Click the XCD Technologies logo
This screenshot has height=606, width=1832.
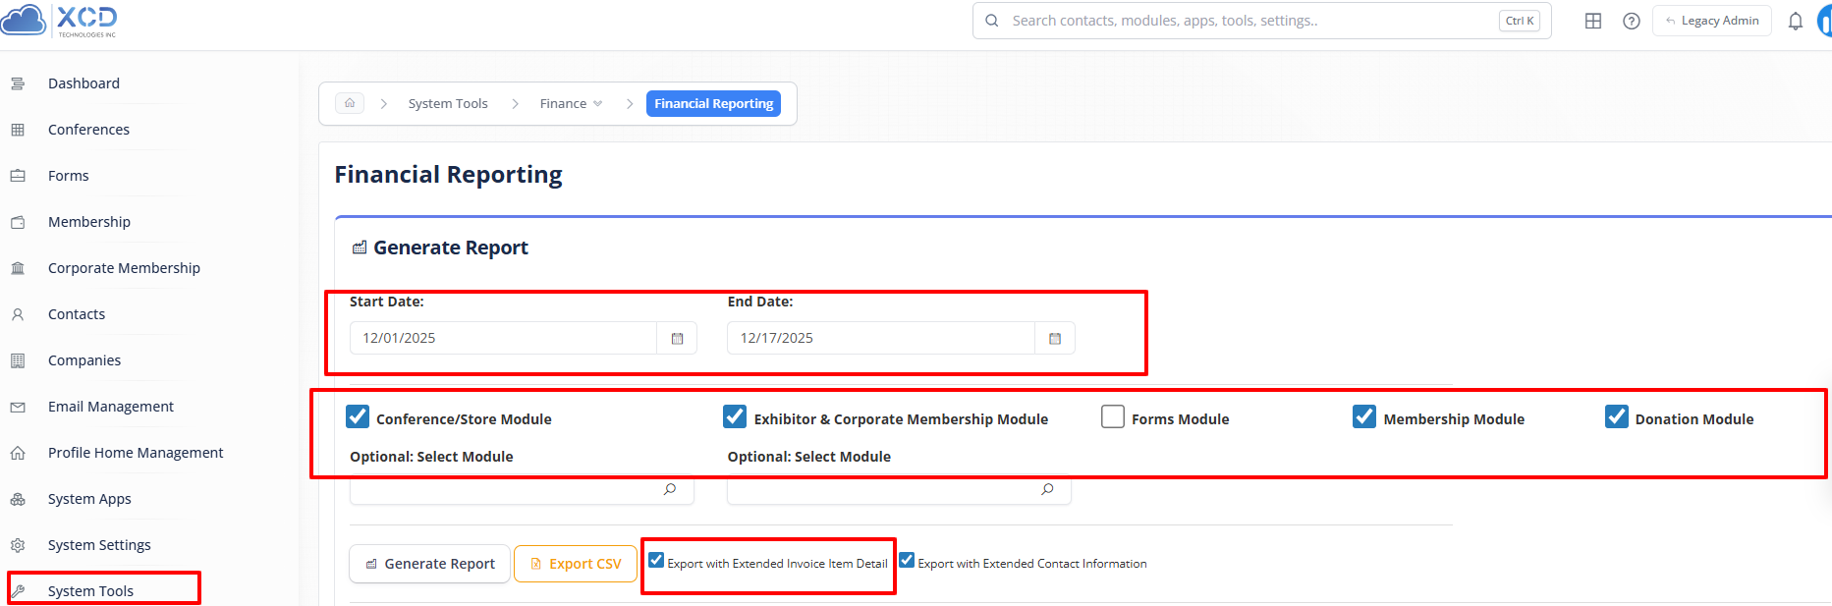[x=61, y=21]
